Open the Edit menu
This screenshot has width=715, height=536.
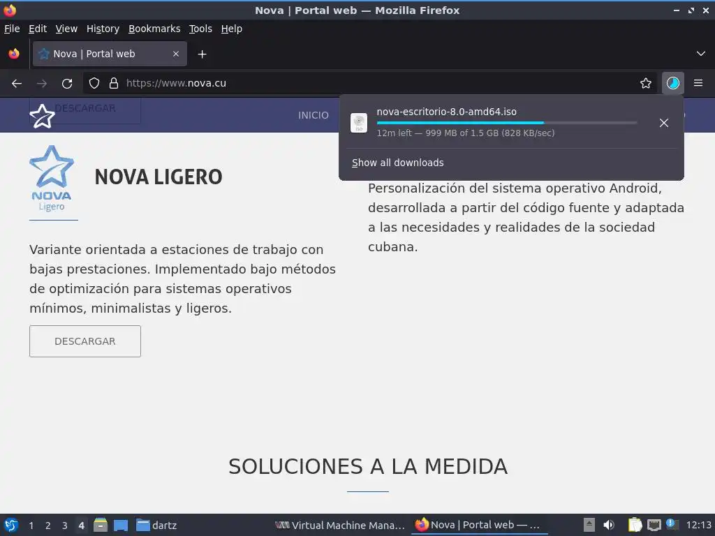(38, 29)
